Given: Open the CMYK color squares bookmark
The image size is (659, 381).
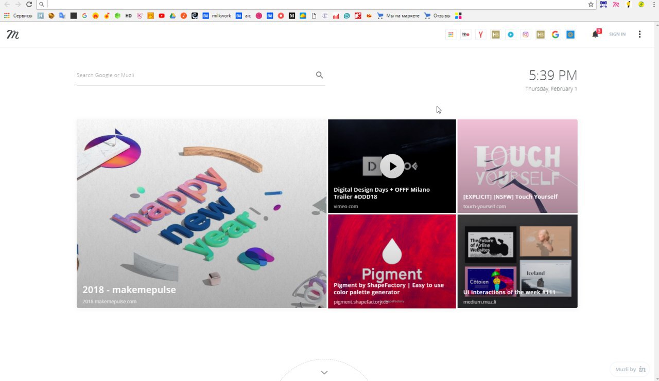Looking at the screenshot, I should [458, 16].
